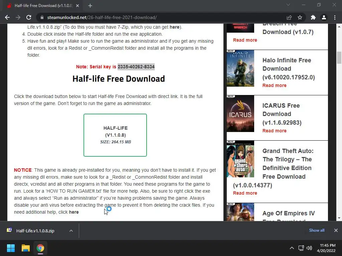Open Age Of Empires IV title link

pyautogui.click(x=289, y=213)
